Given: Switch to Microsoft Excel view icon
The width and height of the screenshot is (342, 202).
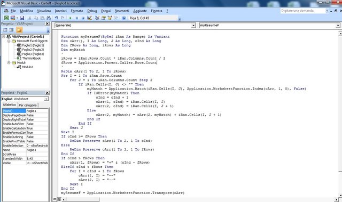Looking at the screenshot, I should (x=6, y=18).
